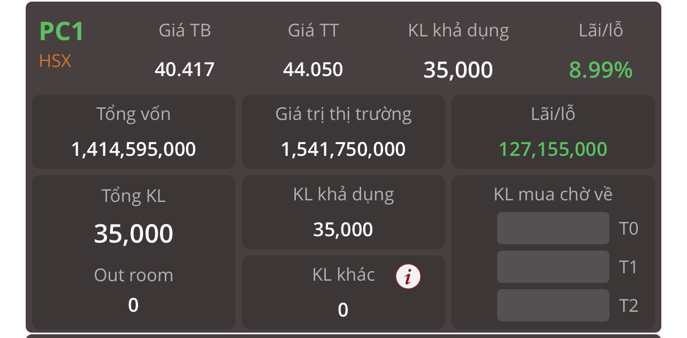Image resolution: width=687 pixels, height=338 pixels.
Task: Click the red info icon beside KL khác
Action: point(408,277)
